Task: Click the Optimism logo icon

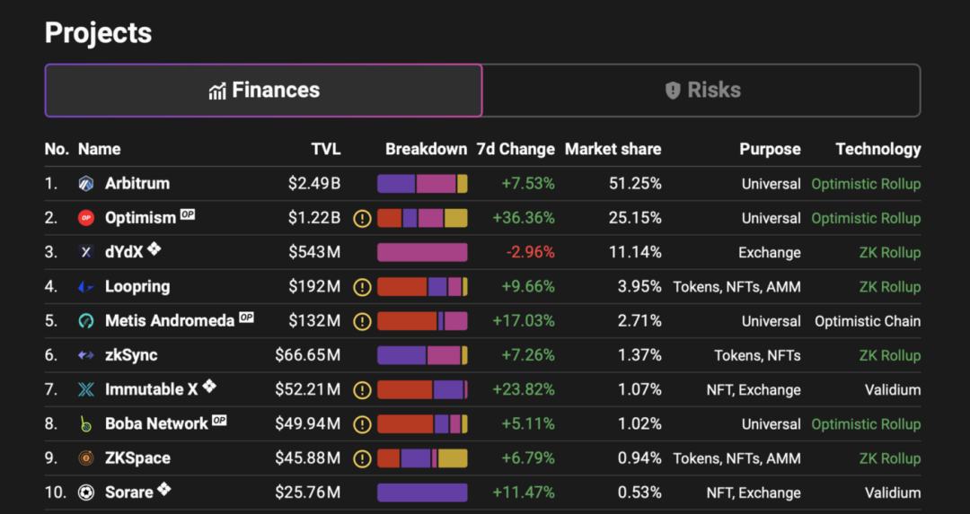Action: point(86,218)
